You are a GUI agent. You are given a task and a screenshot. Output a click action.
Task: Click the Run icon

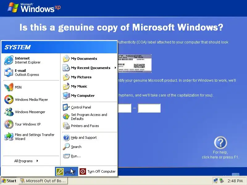point(66,156)
